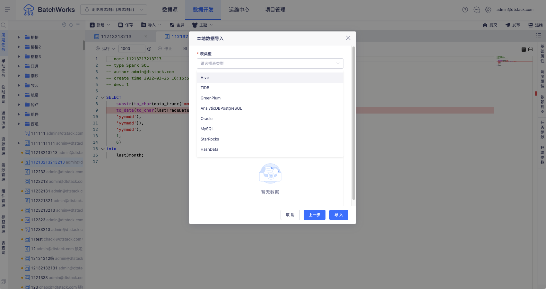This screenshot has width=546, height=289.
Task: Toggle the hamburger menu icon
Action: tap(7, 10)
